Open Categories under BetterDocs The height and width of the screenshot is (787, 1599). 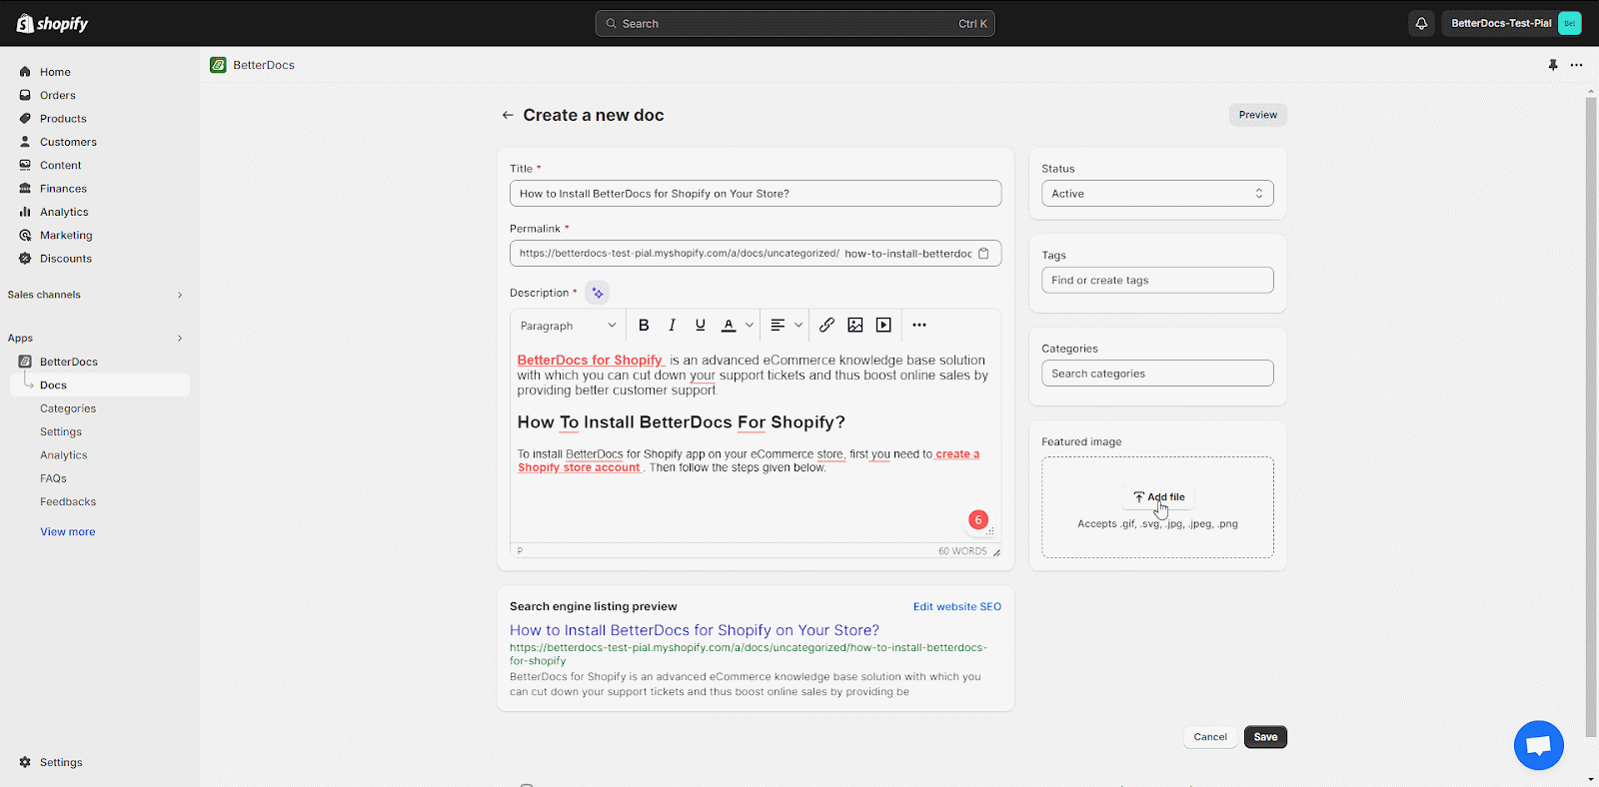68,408
